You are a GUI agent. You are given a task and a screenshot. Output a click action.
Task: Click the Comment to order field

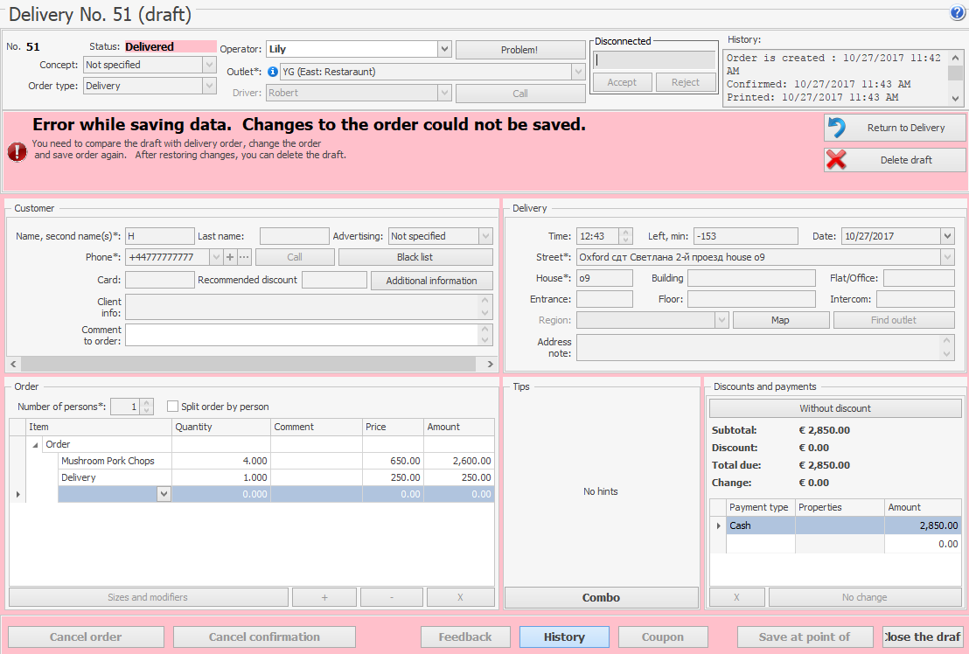(x=302, y=335)
